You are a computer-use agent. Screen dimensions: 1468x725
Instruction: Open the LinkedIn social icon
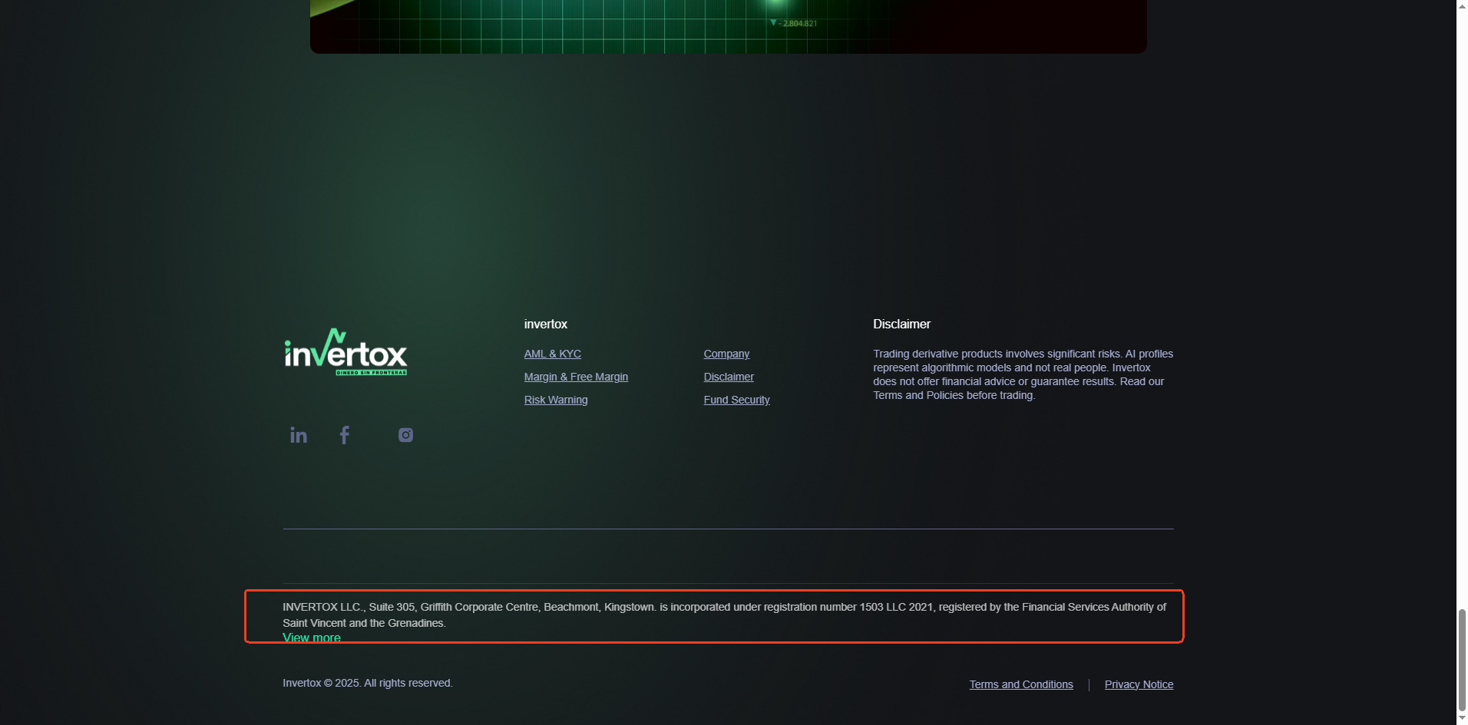coord(299,436)
